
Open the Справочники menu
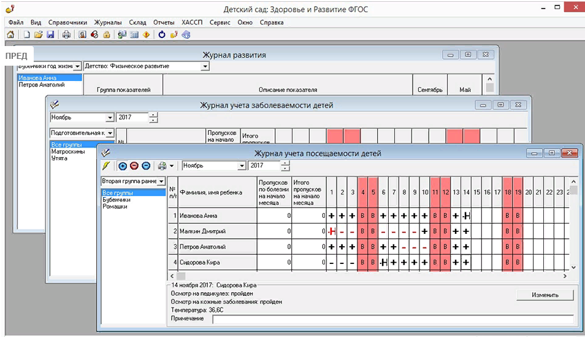point(67,22)
